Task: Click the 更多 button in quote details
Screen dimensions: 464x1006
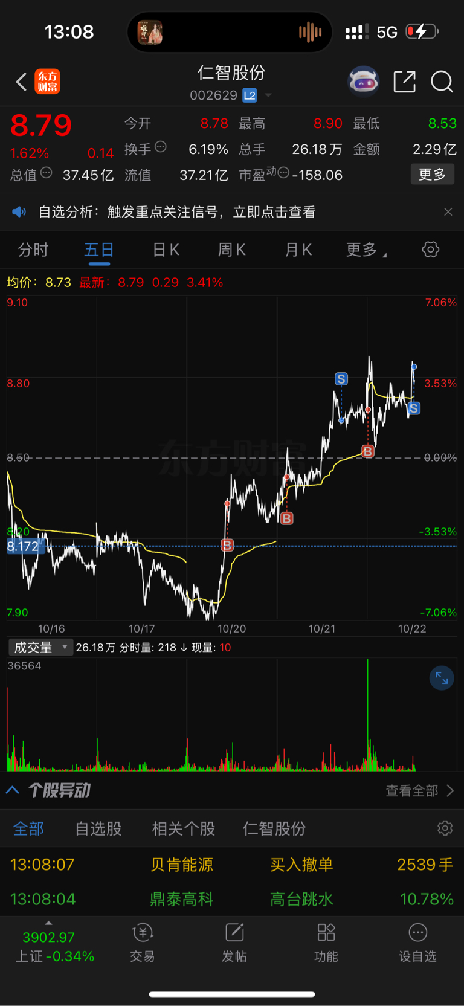Action: 433,175
